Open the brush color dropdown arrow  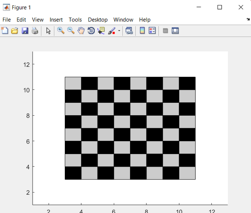pos(119,30)
